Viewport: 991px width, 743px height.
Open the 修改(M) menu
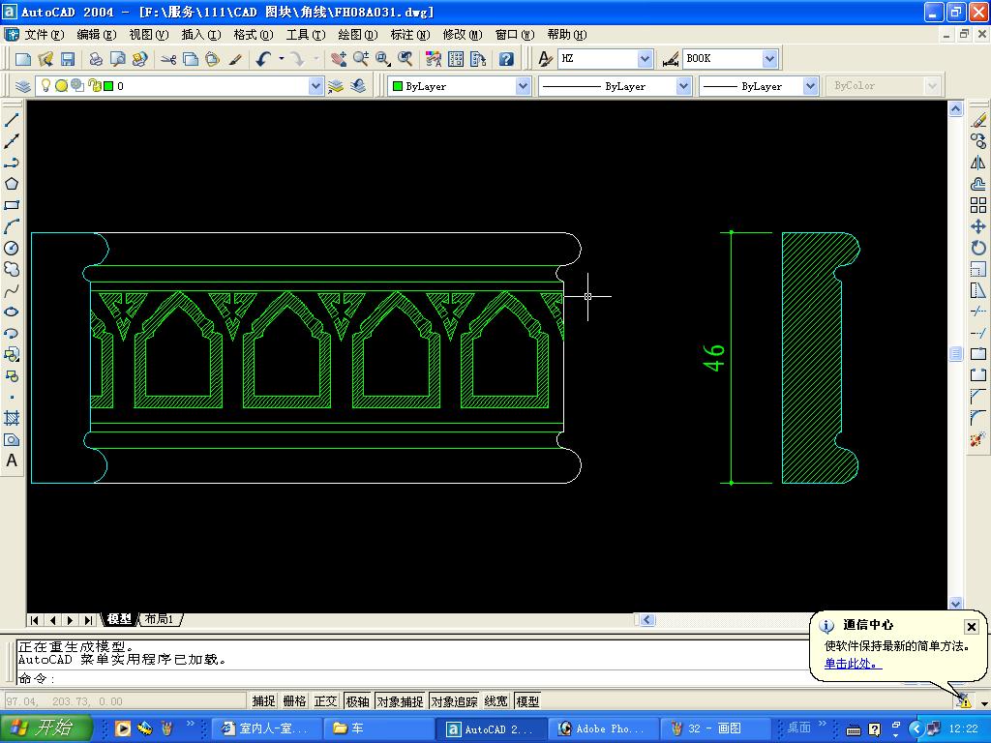462,35
